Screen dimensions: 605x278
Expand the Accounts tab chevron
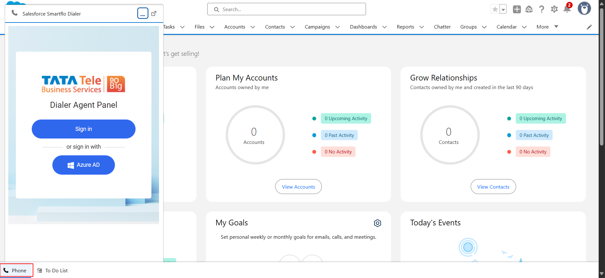253,27
